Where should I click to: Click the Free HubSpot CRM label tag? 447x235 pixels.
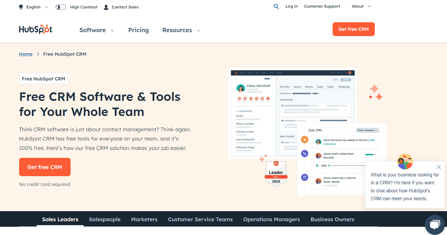[44, 79]
